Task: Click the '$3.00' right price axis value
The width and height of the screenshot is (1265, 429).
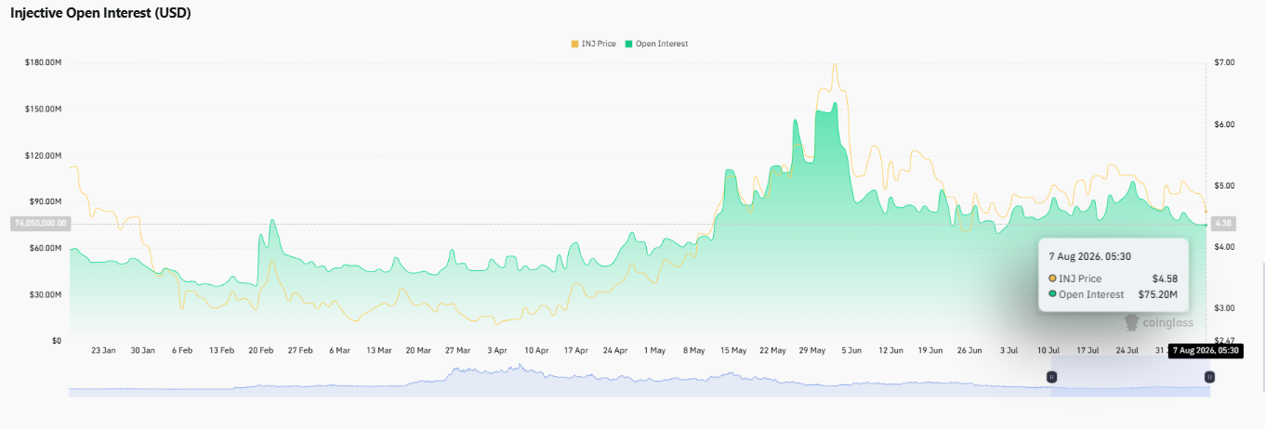Action: click(1224, 308)
